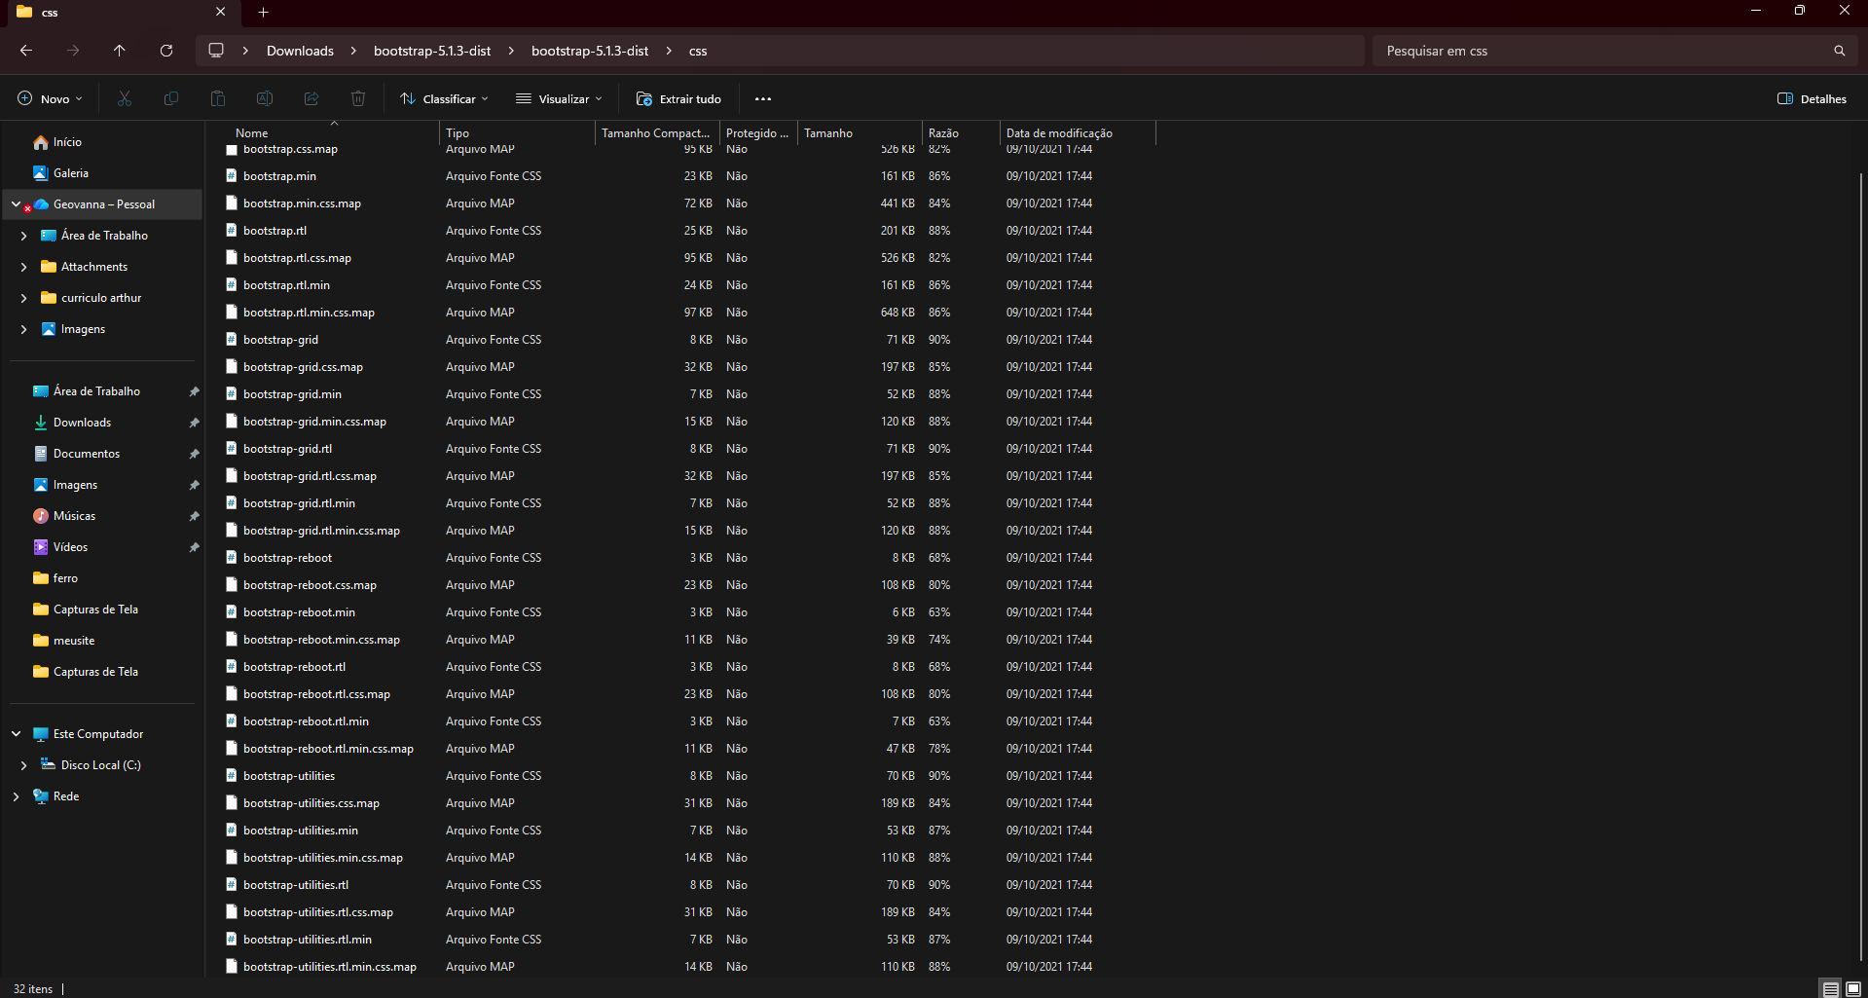Sort by Protegido column header
This screenshot has height=998, width=1868.
tap(758, 133)
